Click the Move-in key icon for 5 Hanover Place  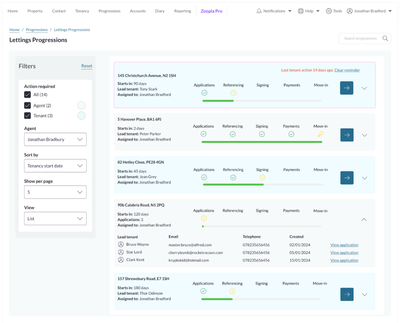321,134
